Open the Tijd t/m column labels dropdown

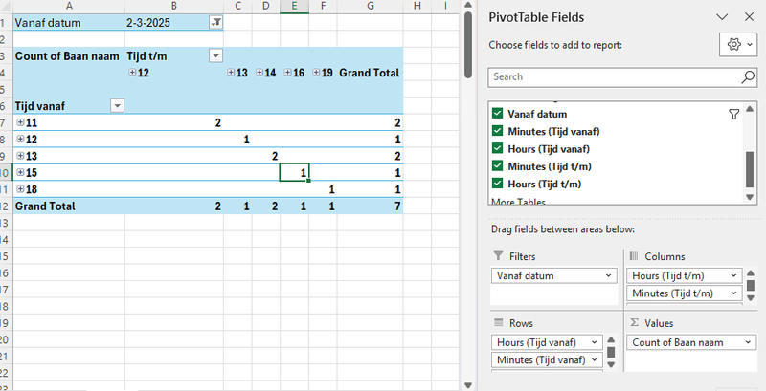[216, 56]
